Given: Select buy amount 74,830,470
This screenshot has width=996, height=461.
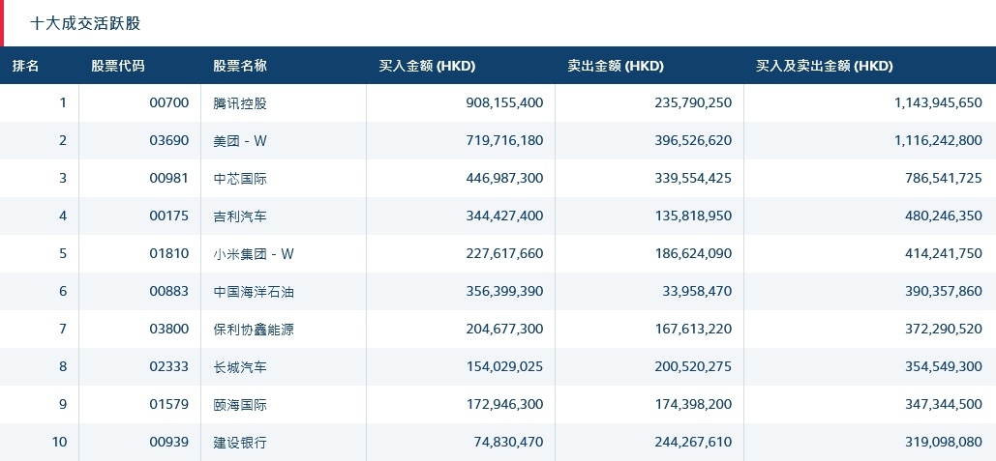Looking at the screenshot, I should pos(509,443).
